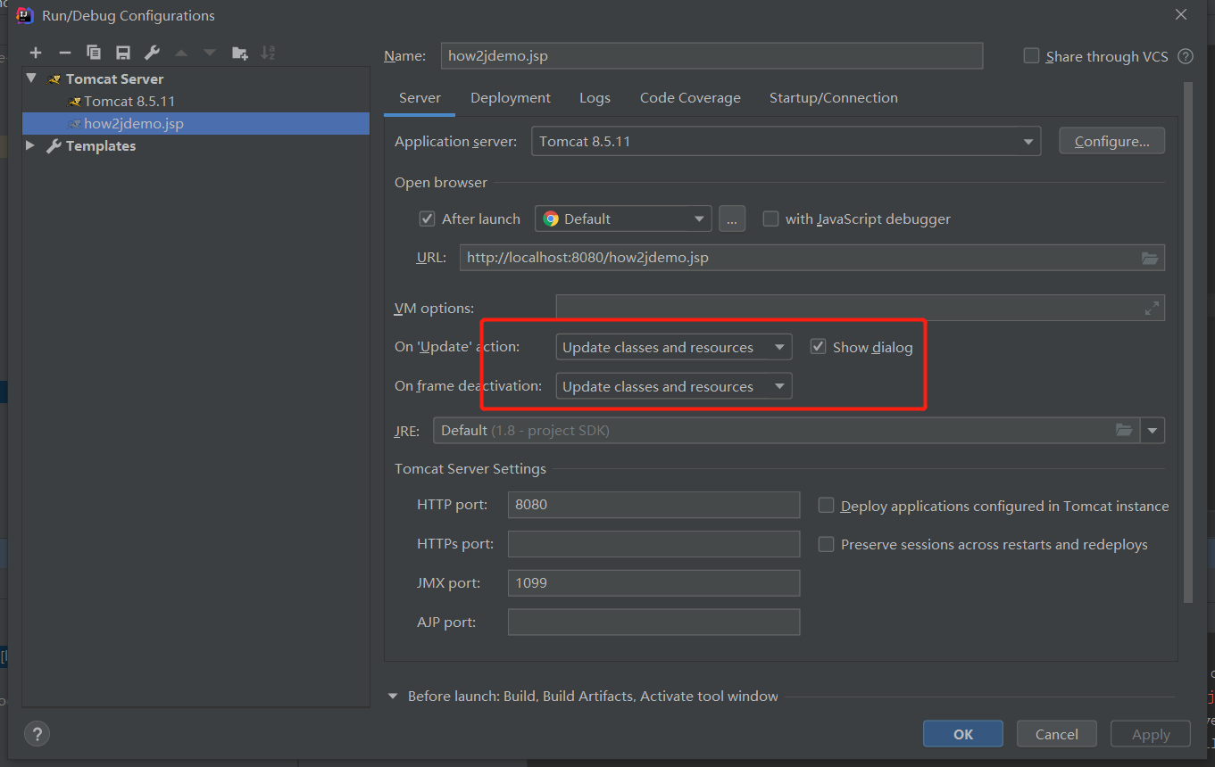This screenshot has height=767, width=1215.
Task: Expand the Templates tree node
Action: (x=30, y=145)
